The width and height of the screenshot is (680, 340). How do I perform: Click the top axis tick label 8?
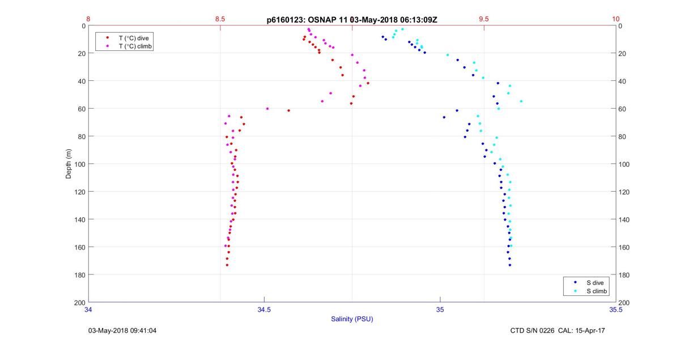click(x=88, y=19)
